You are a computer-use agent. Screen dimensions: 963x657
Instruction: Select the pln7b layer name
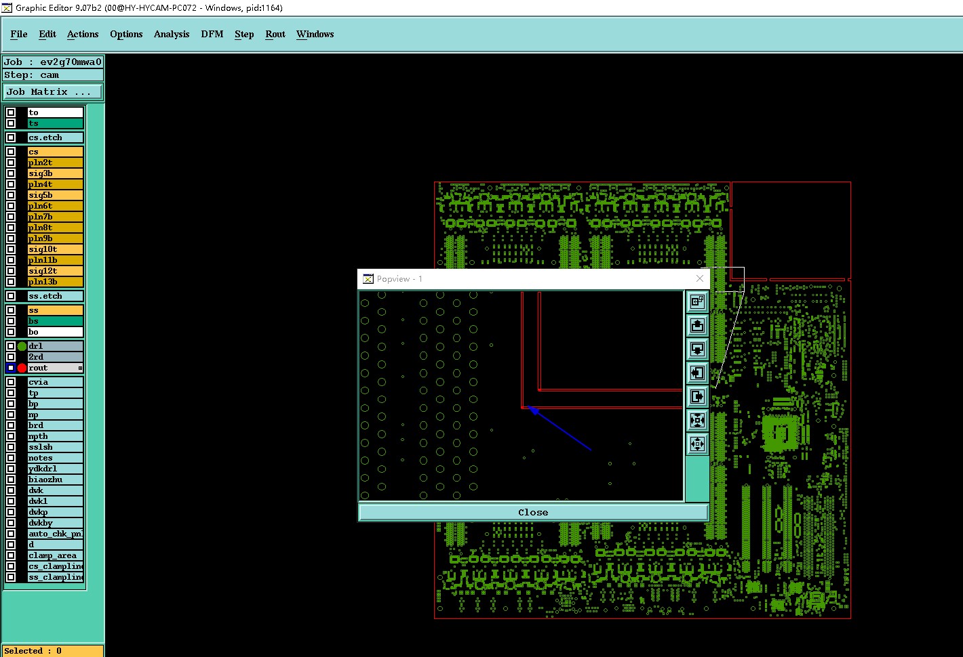pyautogui.click(x=56, y=217)
